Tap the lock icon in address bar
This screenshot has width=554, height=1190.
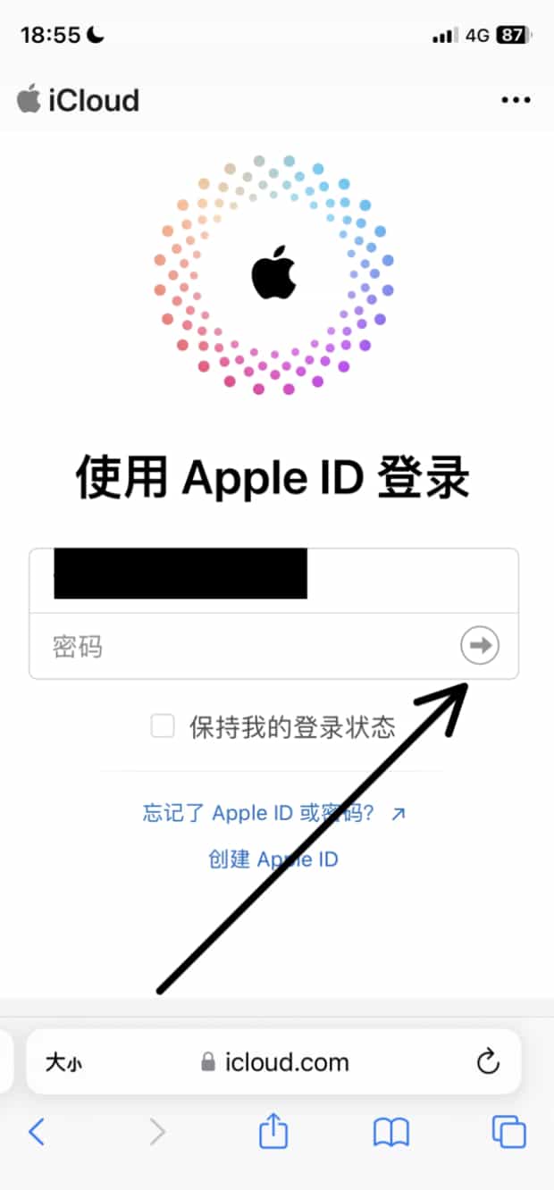coord(208,1061)
